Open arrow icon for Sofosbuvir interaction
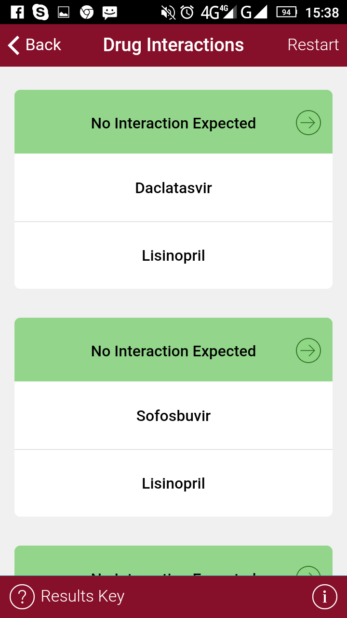Viewport: 347px width, 618px height. [x=308, y=351]
